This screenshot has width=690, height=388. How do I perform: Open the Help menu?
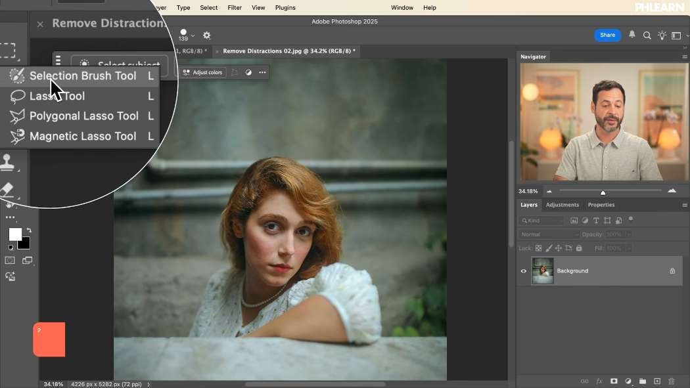[x=430, y=7]
